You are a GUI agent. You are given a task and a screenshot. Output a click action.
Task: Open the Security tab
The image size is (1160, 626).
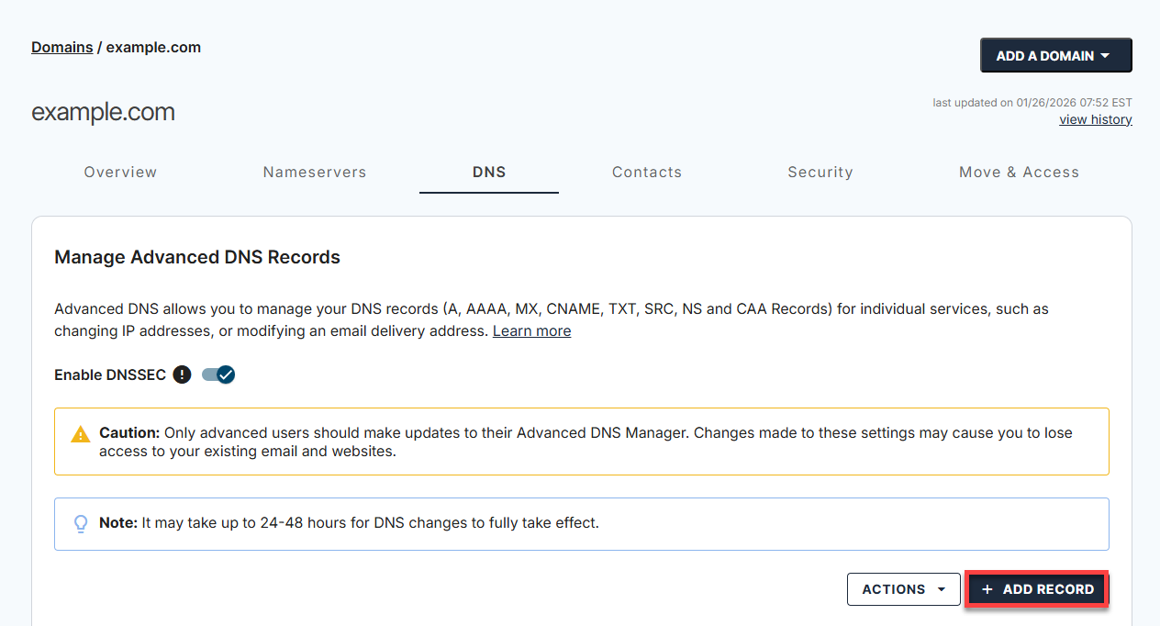coord(820,172)
